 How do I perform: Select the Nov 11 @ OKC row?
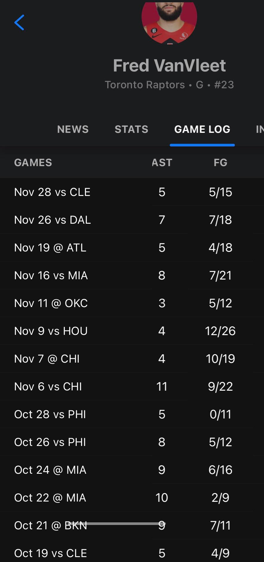pyautogui.click(x=51, y=303)
